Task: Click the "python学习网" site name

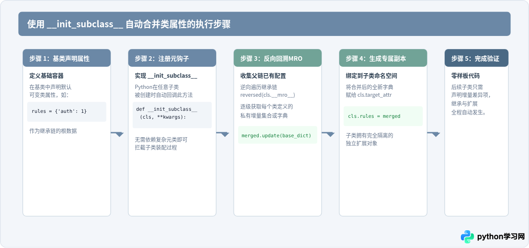Action: [501, 237]
